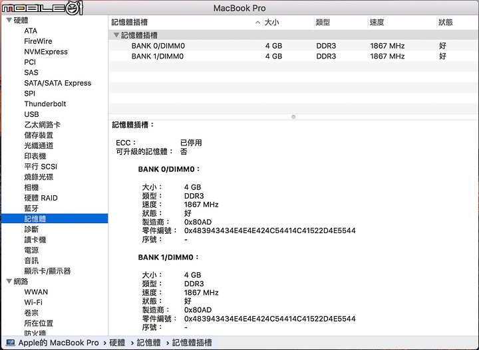The image size is (479, 350).
Task: Select 讀卡機 in the sidebar
Action: pos(35,240)
